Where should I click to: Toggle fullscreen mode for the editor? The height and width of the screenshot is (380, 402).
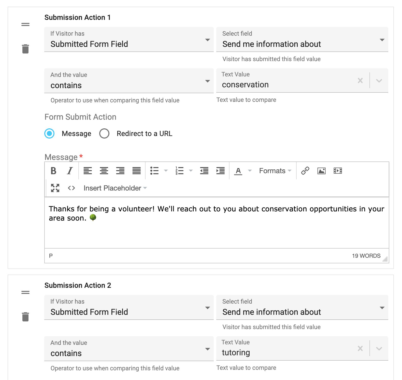[55, 188]
